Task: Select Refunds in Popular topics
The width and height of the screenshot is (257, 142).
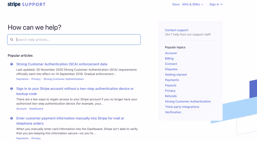Action: click(171, 96)
